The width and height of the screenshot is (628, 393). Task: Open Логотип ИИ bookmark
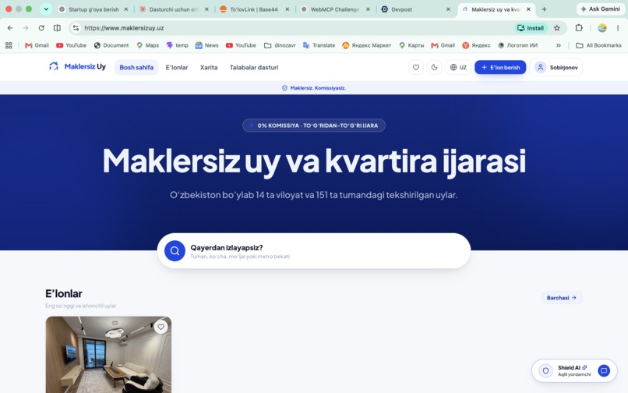(518, 45)
